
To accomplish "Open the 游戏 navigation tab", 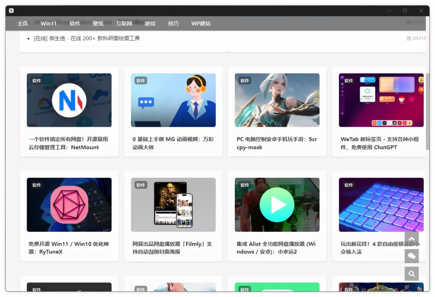I will [150, 24].
